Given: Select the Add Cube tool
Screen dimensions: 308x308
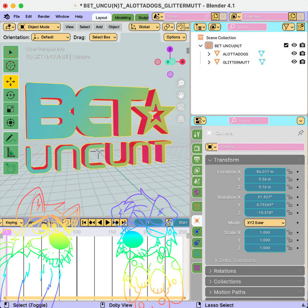Looking at the screenshot, I should (11, 168).
